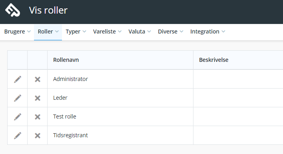283x154 pixels.
Task: Expand the Roller menu
Action: 48,32
